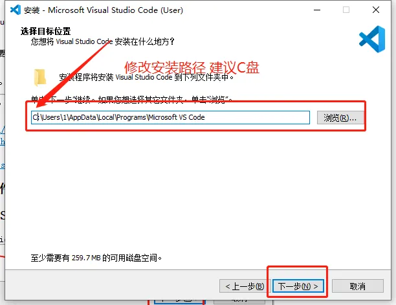Click the VS Code icon in title bar
This screenshot has height=305, width=396.
(15, 10)
